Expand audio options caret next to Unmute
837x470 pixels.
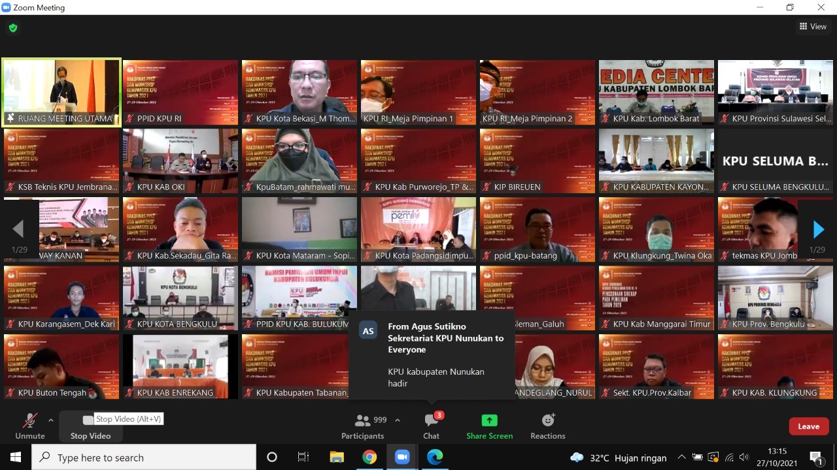pos(51,420)
